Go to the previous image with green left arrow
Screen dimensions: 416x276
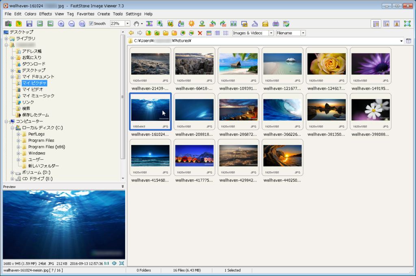point(40,24)
